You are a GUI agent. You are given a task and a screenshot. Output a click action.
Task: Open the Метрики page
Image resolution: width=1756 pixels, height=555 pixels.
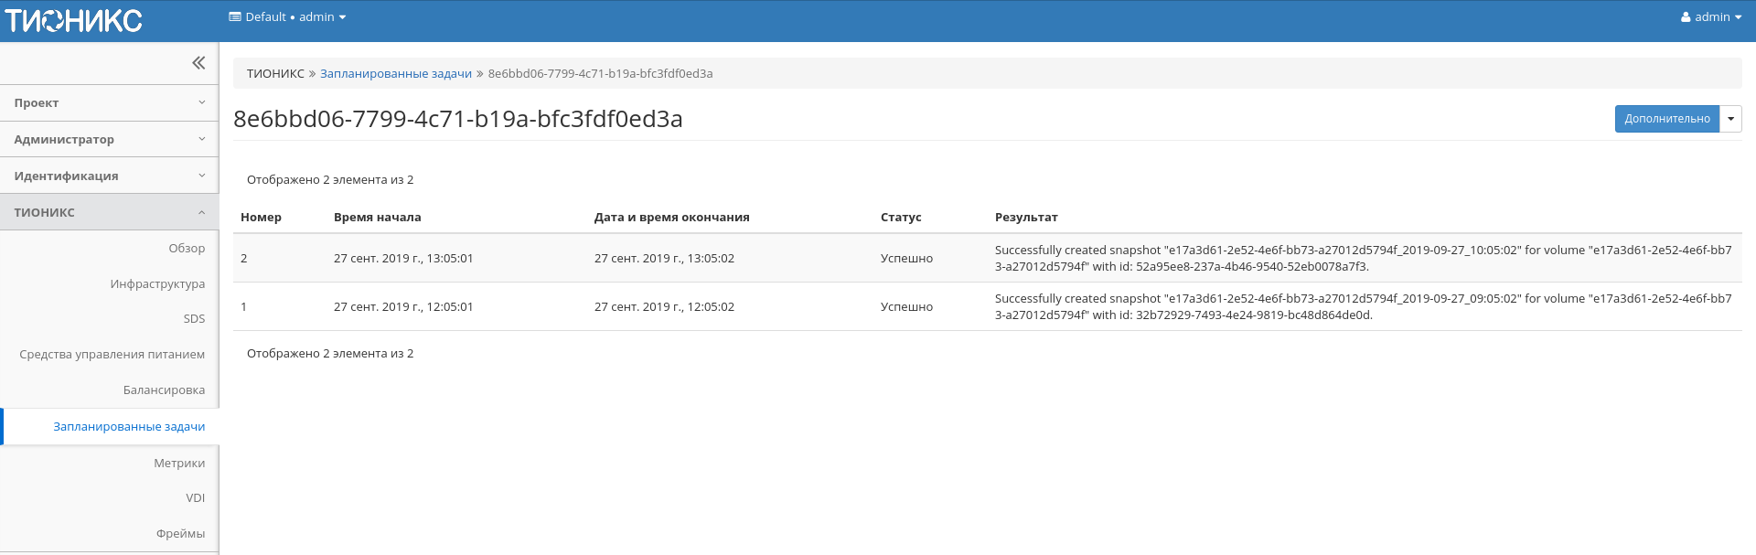click(x=179, y=464)
